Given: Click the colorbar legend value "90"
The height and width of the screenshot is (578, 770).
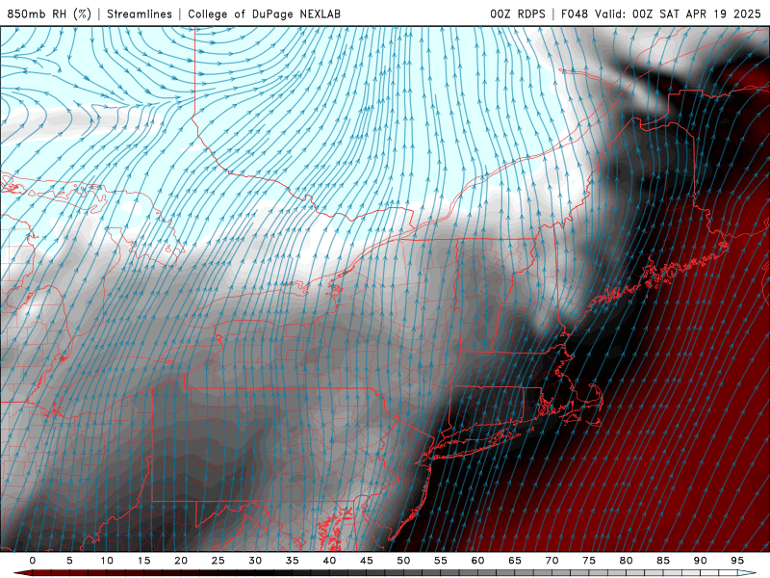Looking at the screenshot, I should tap(701, 561).
